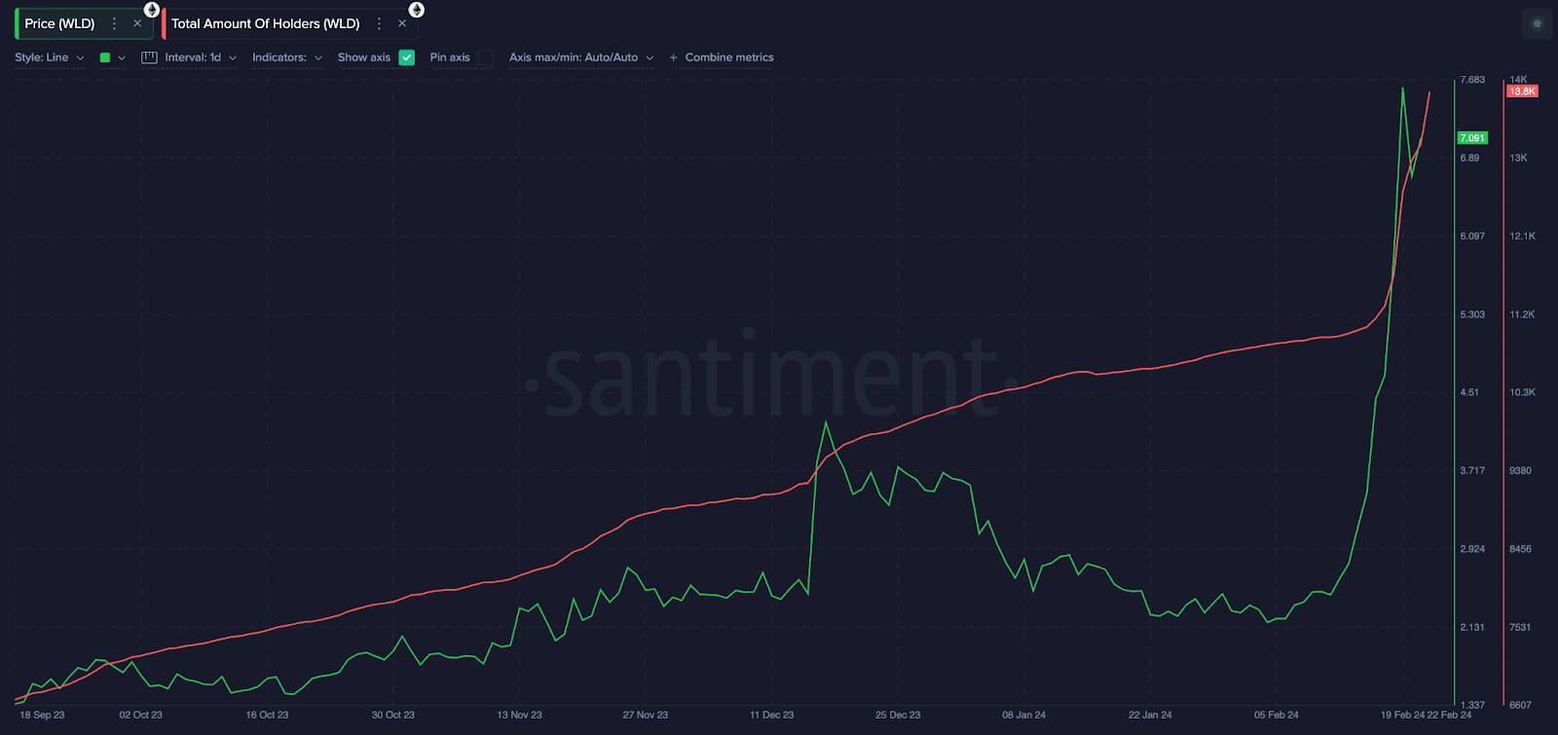Remove Total Amount Of Holders (WLD) metric
Screen dimensions: 1558x735
tap(402, 23)
